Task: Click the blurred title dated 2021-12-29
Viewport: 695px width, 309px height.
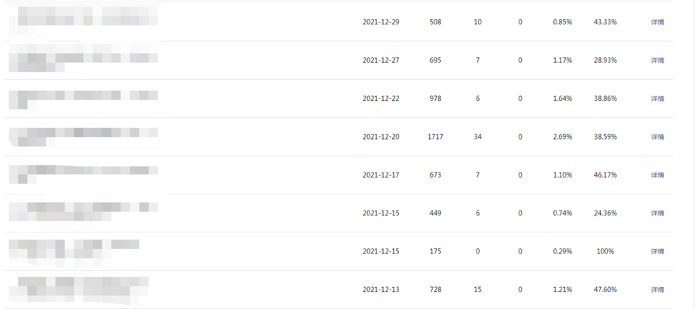Action: tap(83, 19)
